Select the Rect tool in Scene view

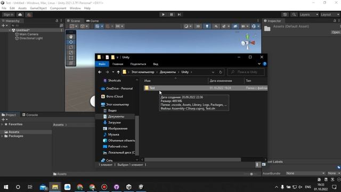point(71,58)
